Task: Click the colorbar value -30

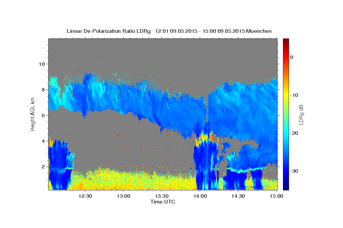Action: click(294, 171)
